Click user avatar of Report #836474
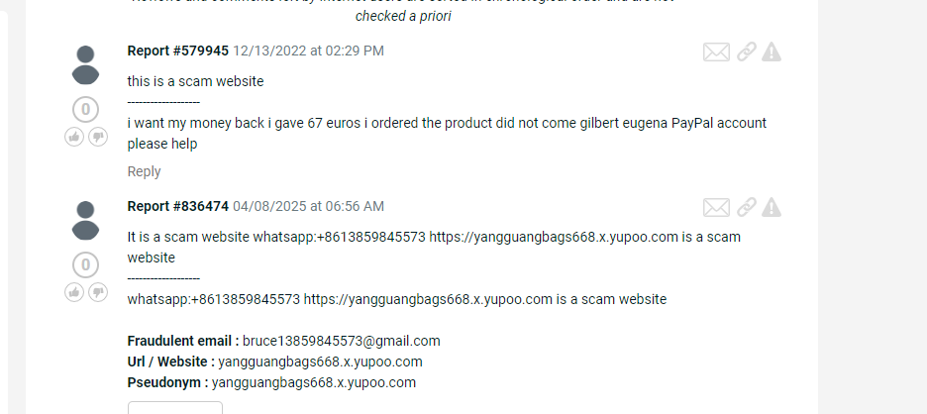The height and width of the screenshot is (414, 927). [x=86, y=221]
